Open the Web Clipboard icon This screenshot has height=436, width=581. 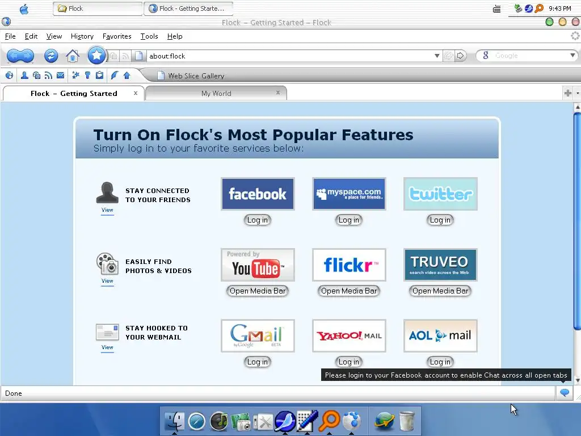click(99, 76)
